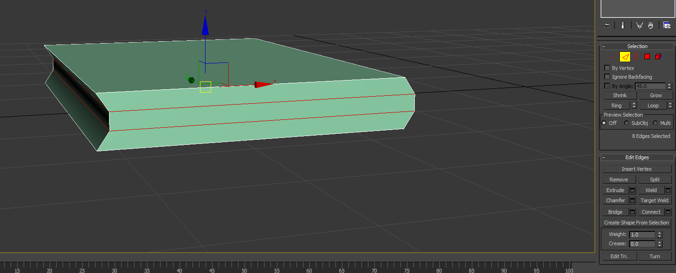Click Insert Vertex button
This screenshot has height=273, width=676.
(637, 169)
